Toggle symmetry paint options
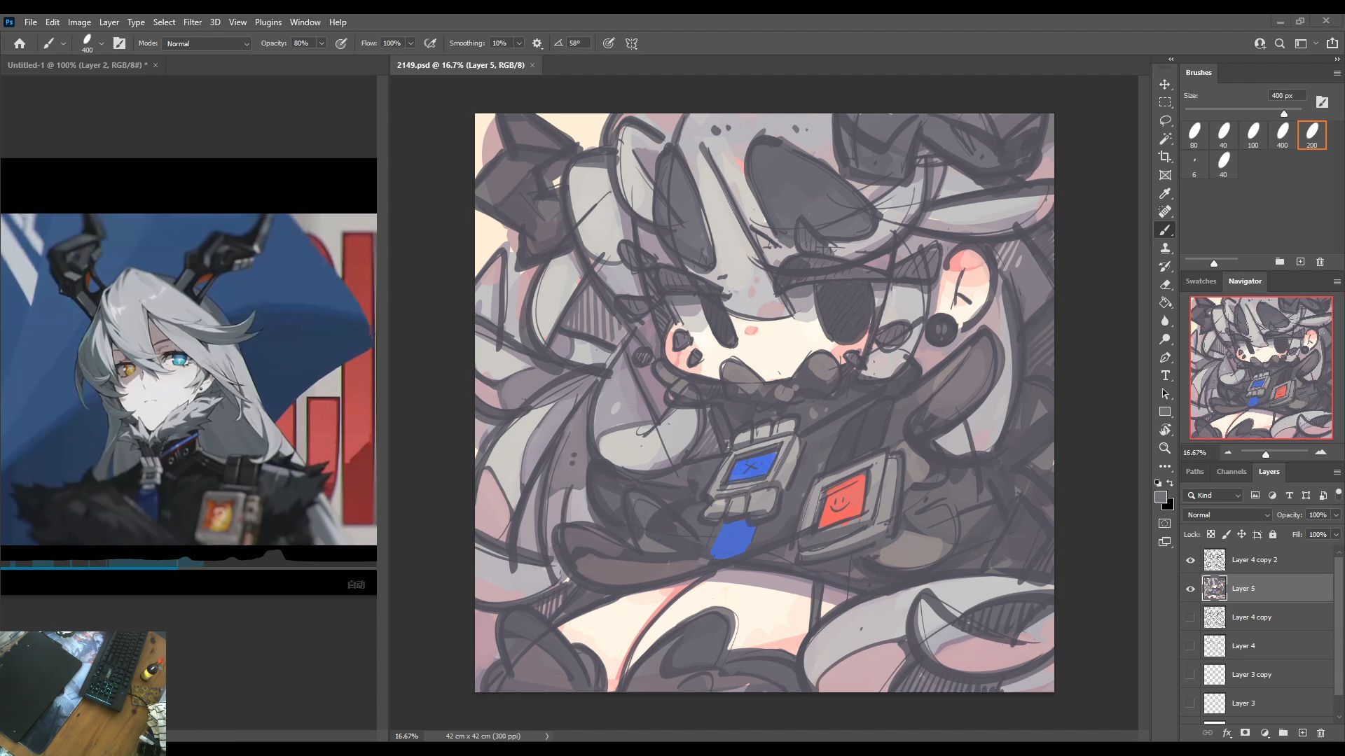Viewport: 1345px width, 756px height. (631, 43)
